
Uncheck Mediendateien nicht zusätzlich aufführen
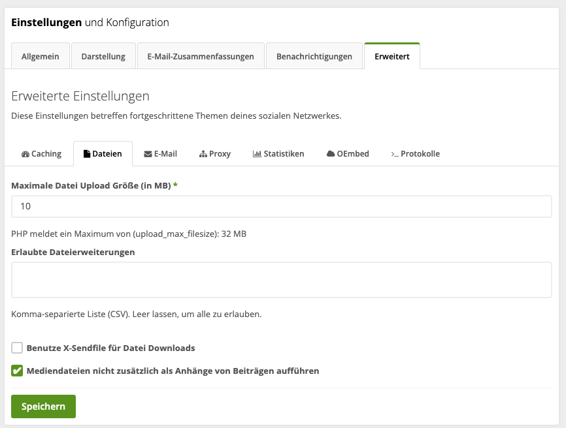[16, 371]
